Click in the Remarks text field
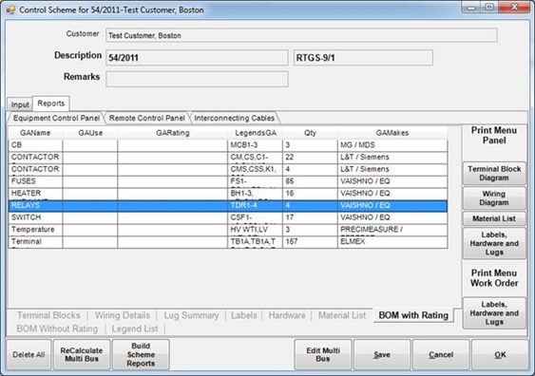Viewport: 535px width, 376px height. 197,79
